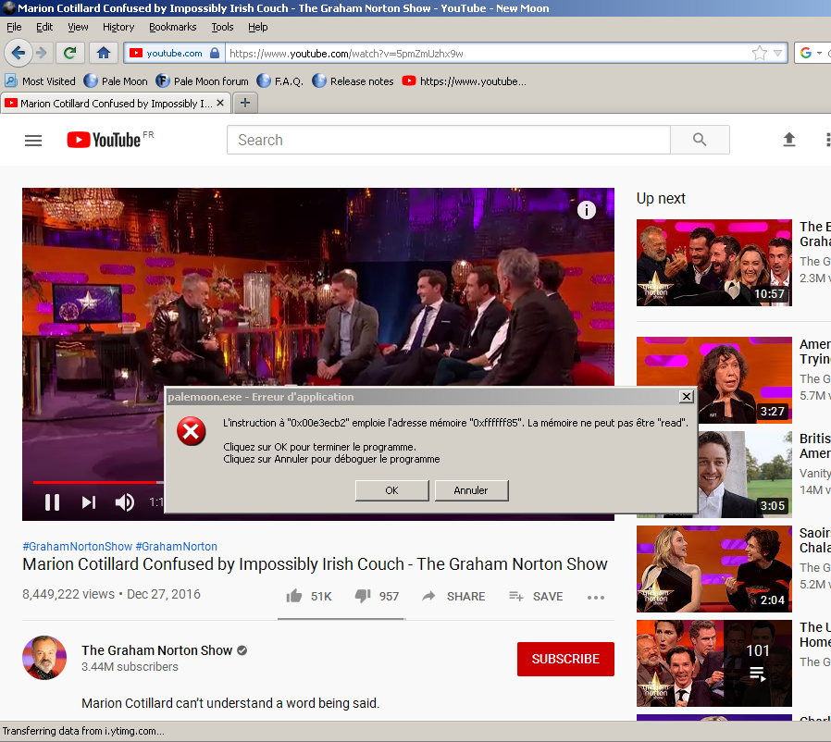Click the 8,449,222 views text
The height and width of the screenshot is (742, 831).
tap(68, 594)
